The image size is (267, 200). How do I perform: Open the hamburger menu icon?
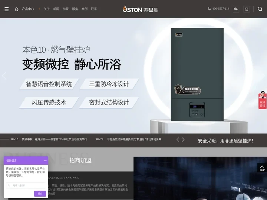click(6, 9)
